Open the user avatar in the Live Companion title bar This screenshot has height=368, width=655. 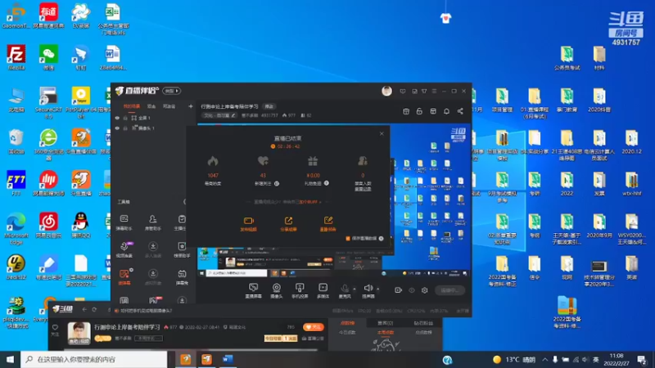click(386, 91)
